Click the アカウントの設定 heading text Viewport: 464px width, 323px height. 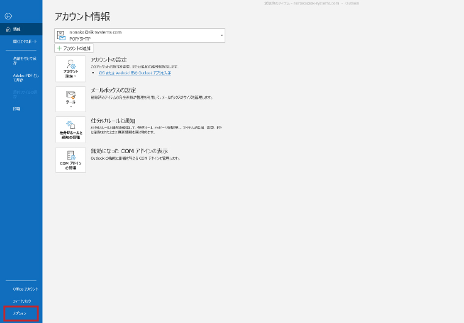(109, 60)
